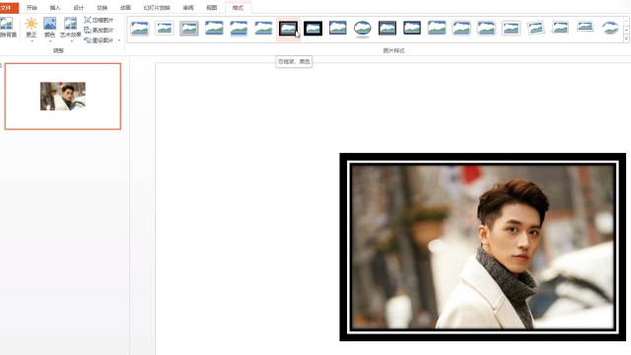The height and width of the screenshot is (355, 631).
Task: Apply Moderate Frame Black picture style
Action: coord(412,29)
